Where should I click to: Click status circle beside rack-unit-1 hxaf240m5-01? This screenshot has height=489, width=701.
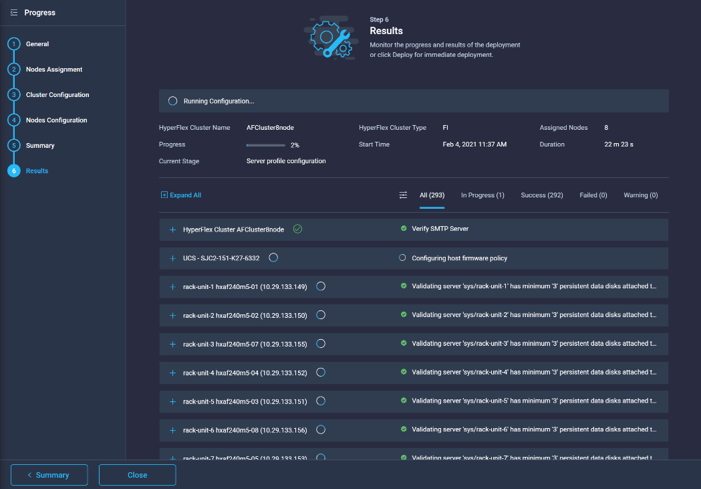coord(321,286)
